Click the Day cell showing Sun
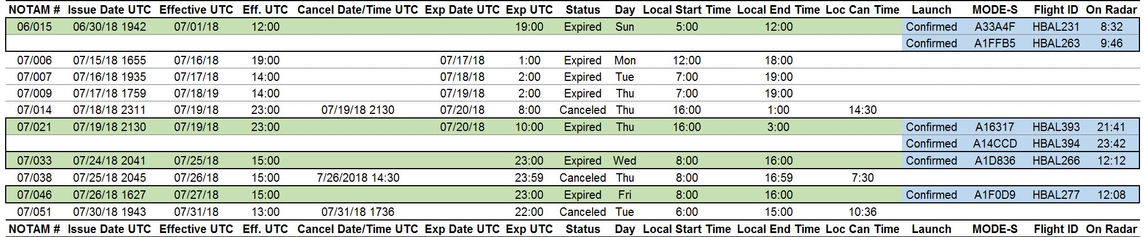Image resolution: width=1144 pixels, height=237 pixels. pos(625,27)
